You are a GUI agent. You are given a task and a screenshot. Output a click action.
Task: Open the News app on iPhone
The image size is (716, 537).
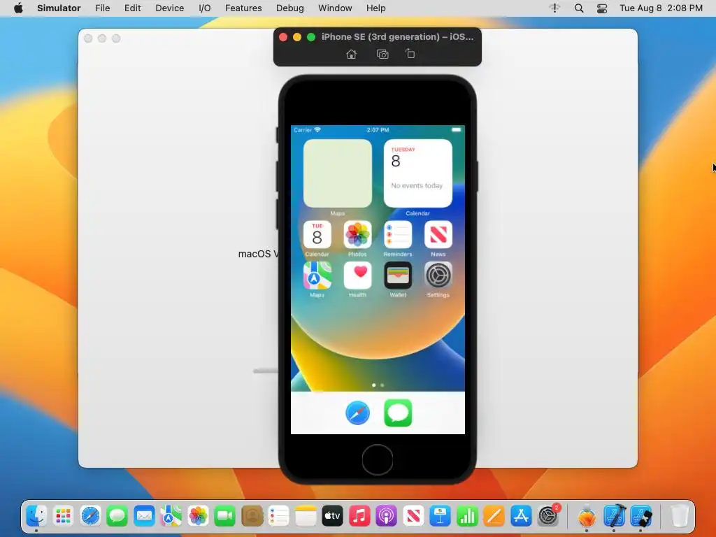point(438,235)
